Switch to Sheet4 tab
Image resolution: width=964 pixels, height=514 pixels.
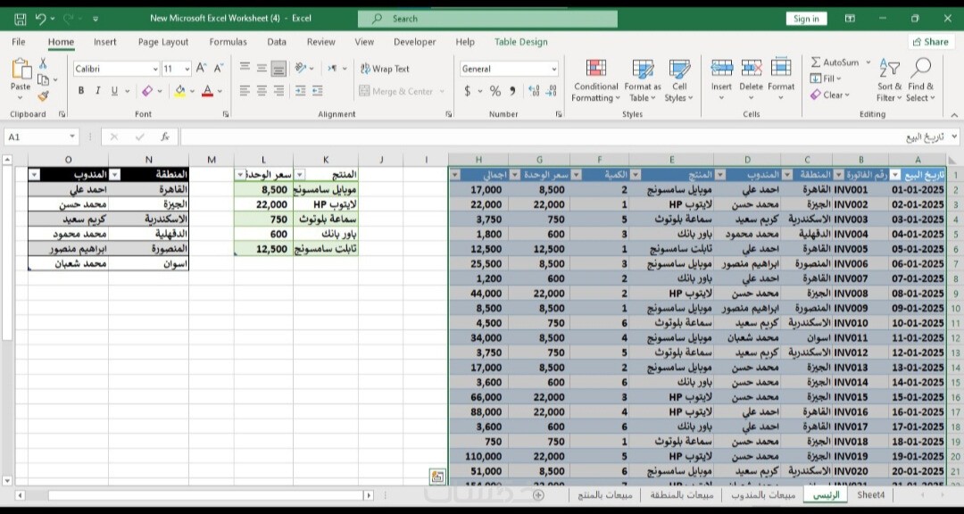coord(870,494)
